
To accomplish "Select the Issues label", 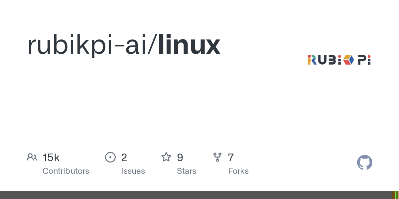I will [x=133, y=171].
